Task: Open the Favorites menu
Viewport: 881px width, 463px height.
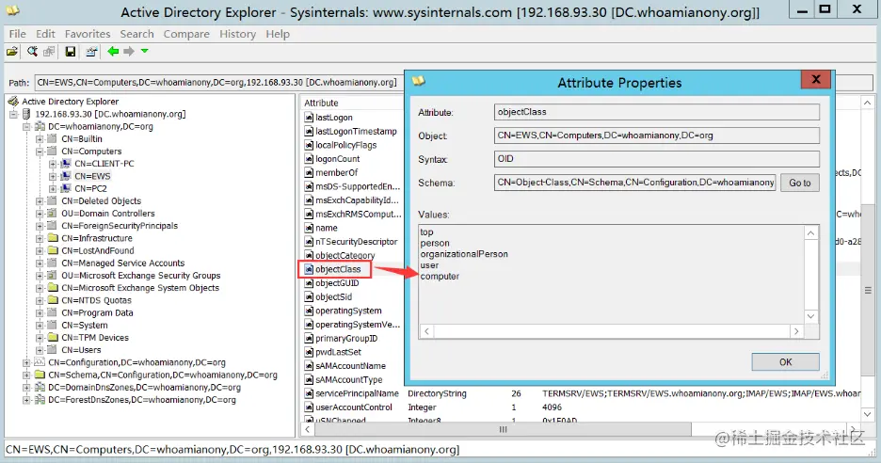Action: (88, 34)
